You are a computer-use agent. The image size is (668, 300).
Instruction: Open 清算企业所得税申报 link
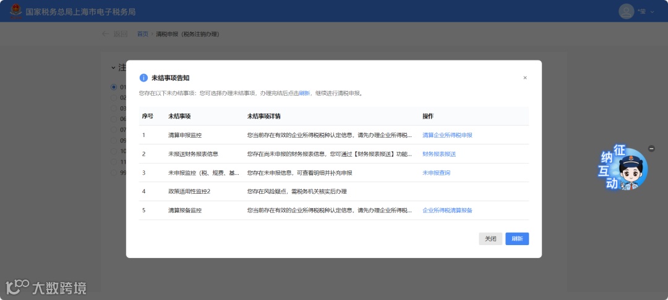(447, 135)
